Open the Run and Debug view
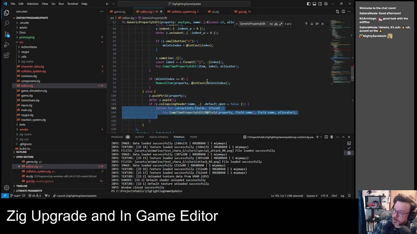 pos(7,45)
